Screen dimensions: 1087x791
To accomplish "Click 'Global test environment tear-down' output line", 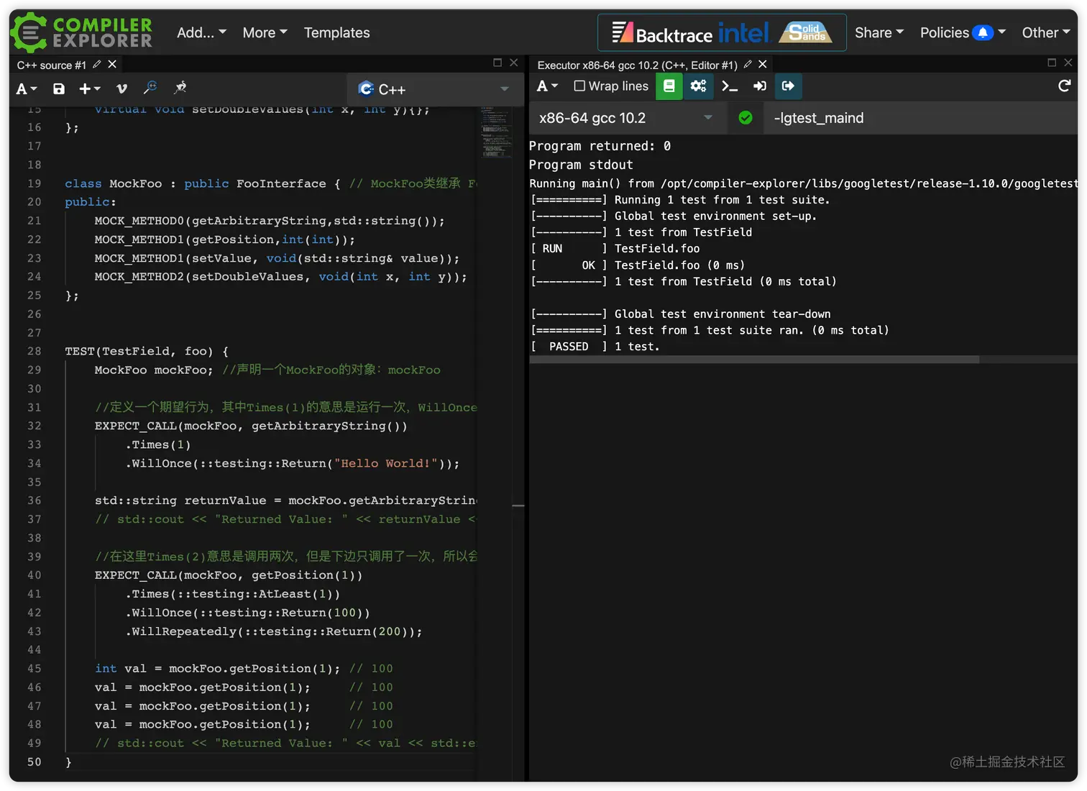I will coord(723,314).
